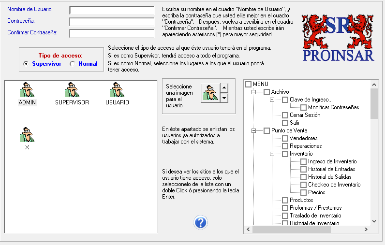Viewport: 385px width, 245px height.
Task: Click the blue help question mark icon
Action: 201,222
